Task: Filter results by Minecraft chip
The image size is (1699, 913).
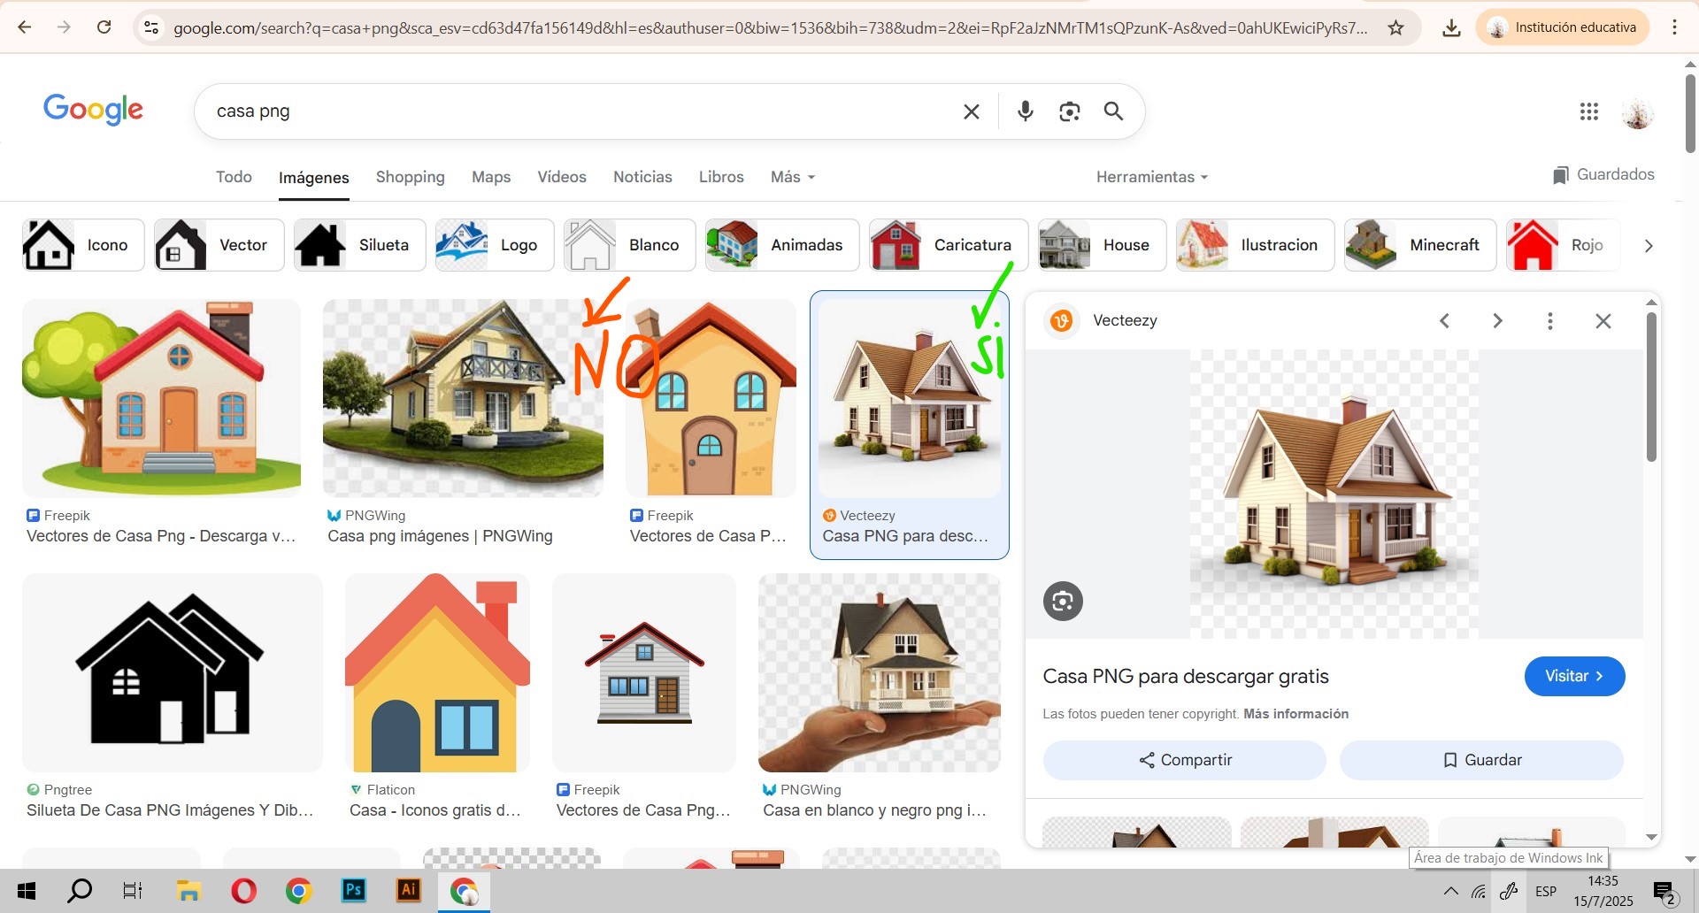Action: pyautogui.click(x=1420, y=245)
